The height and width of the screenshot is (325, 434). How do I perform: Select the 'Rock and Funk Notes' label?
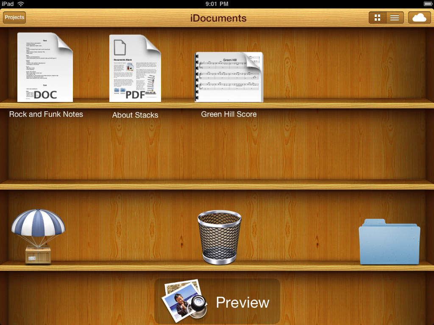pos(46,114)
